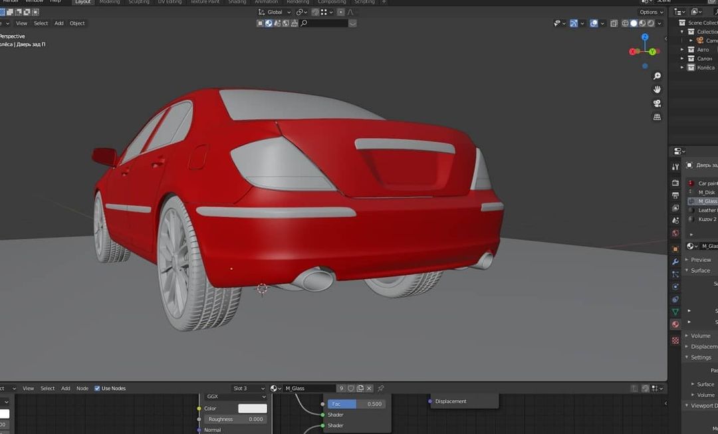Viewport: 718px width, 434px height.
Task: Open the World properties tab icon
Action: tap(675, 233)
